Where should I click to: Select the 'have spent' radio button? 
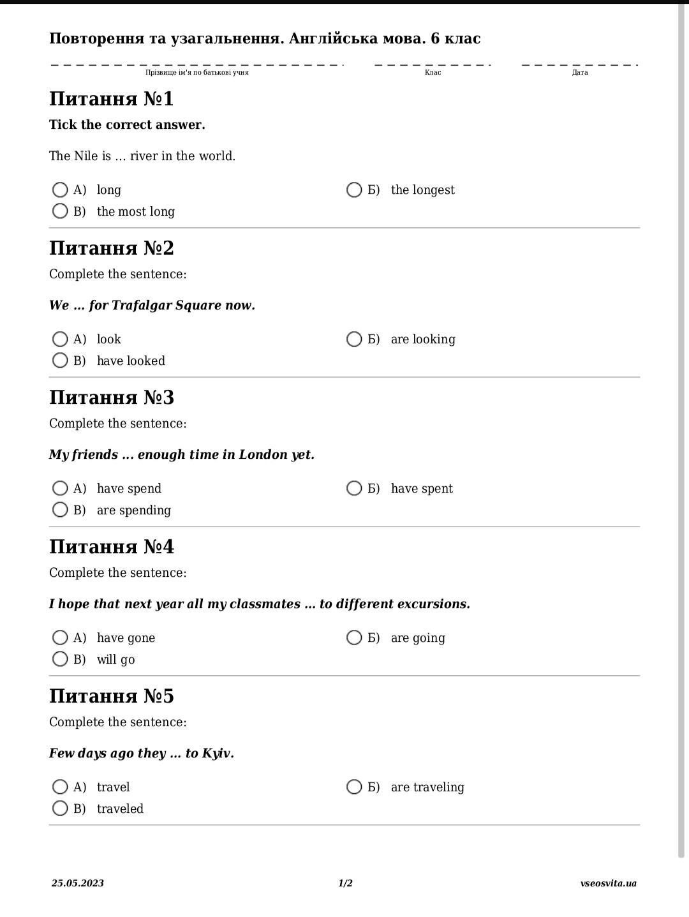point(354,488)
